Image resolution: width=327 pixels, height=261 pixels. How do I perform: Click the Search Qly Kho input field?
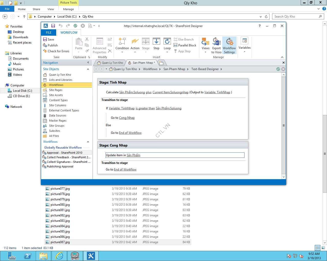[295, 17]
